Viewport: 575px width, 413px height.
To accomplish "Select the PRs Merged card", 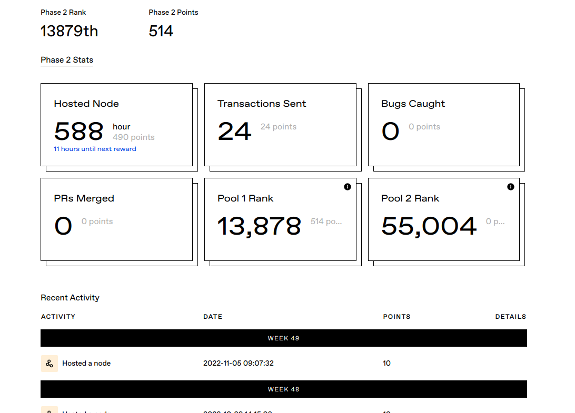I will (x=116, y=219).
